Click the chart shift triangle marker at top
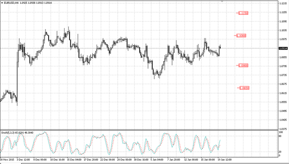 [x=222, y=1]
